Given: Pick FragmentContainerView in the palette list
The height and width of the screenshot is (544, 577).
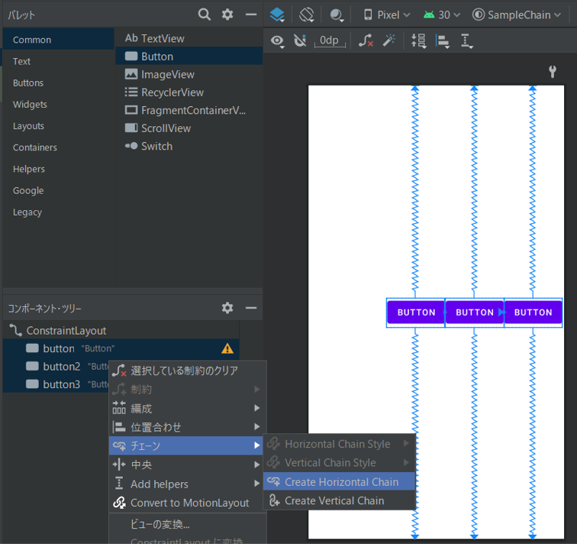Looking at the screenshot, I should (x=189, y=110).
